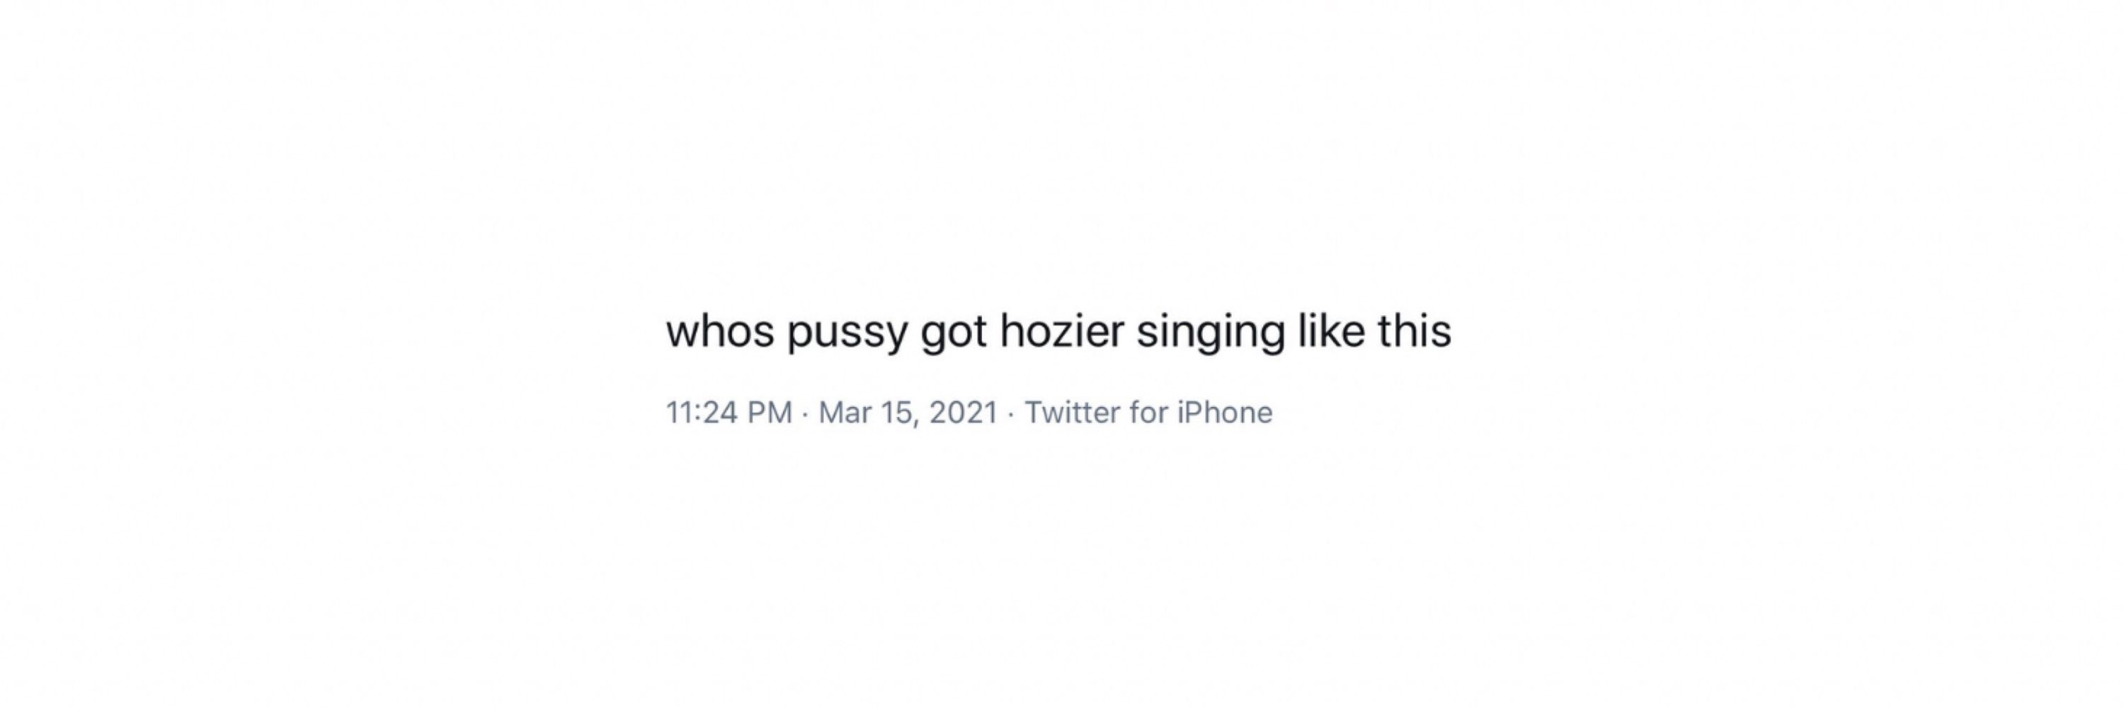Click the word "got" in the tweet
Viewport: 2124px width, 708px height.
click(x=954, y=333)
